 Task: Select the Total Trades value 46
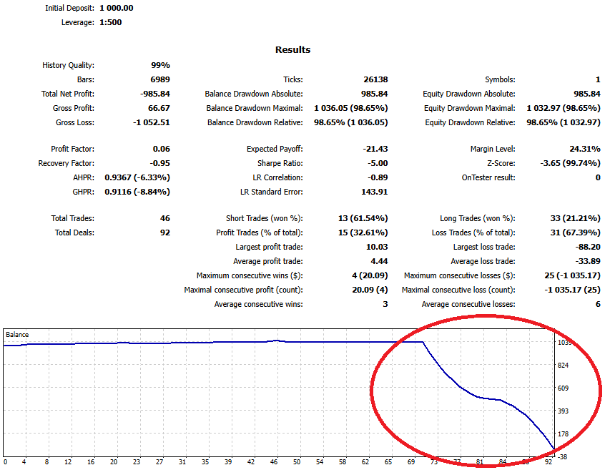164,218
